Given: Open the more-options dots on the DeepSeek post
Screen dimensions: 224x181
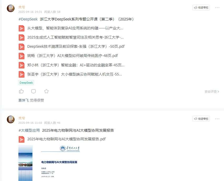Looking at the screenshot, I should pos(217,8).
